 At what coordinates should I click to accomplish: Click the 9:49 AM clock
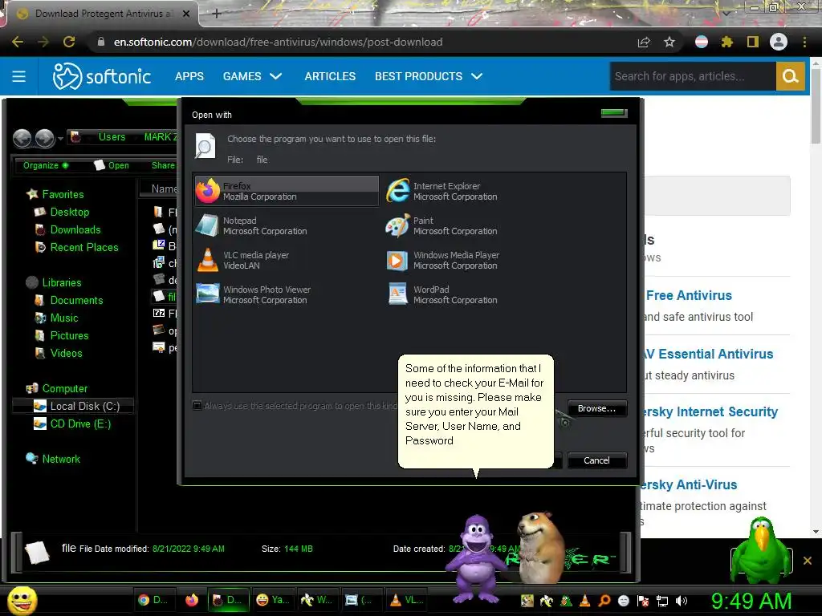pyautogui.click(x=751, y=601)
